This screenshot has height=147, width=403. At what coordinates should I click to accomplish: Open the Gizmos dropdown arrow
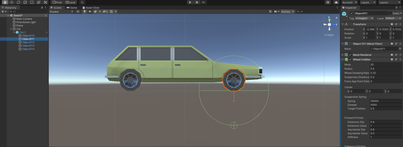click(293, 11)
